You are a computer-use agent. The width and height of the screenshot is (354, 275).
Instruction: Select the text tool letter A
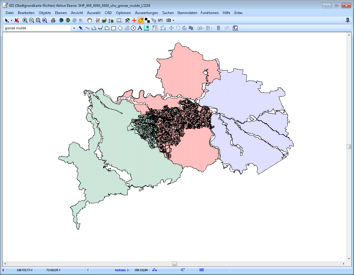pos(140,28)
